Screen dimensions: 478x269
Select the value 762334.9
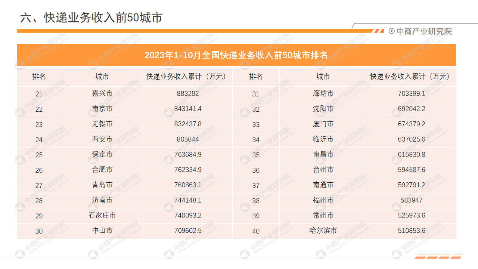coord(188,170)
